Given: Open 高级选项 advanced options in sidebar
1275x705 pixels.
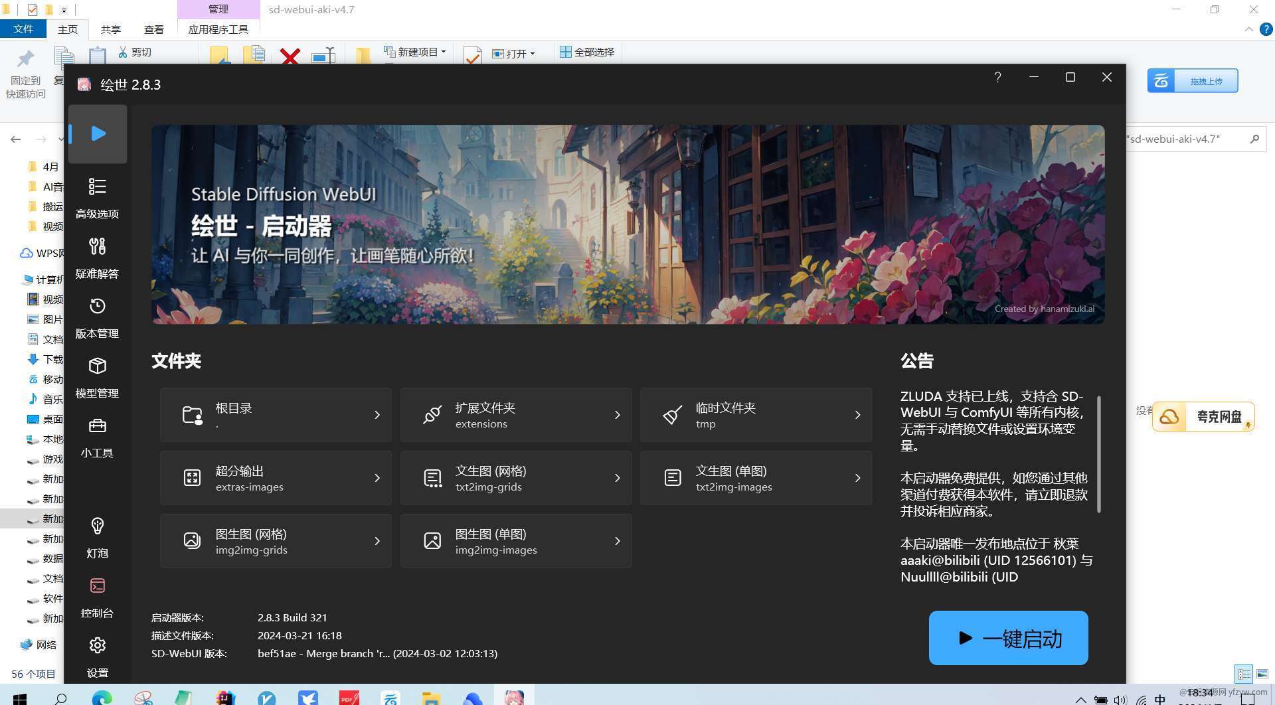Looking at the screenshot, I should coord(98,198).
